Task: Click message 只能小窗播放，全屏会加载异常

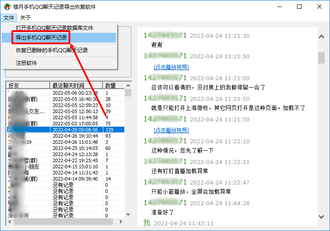Action: coord(191,192)
